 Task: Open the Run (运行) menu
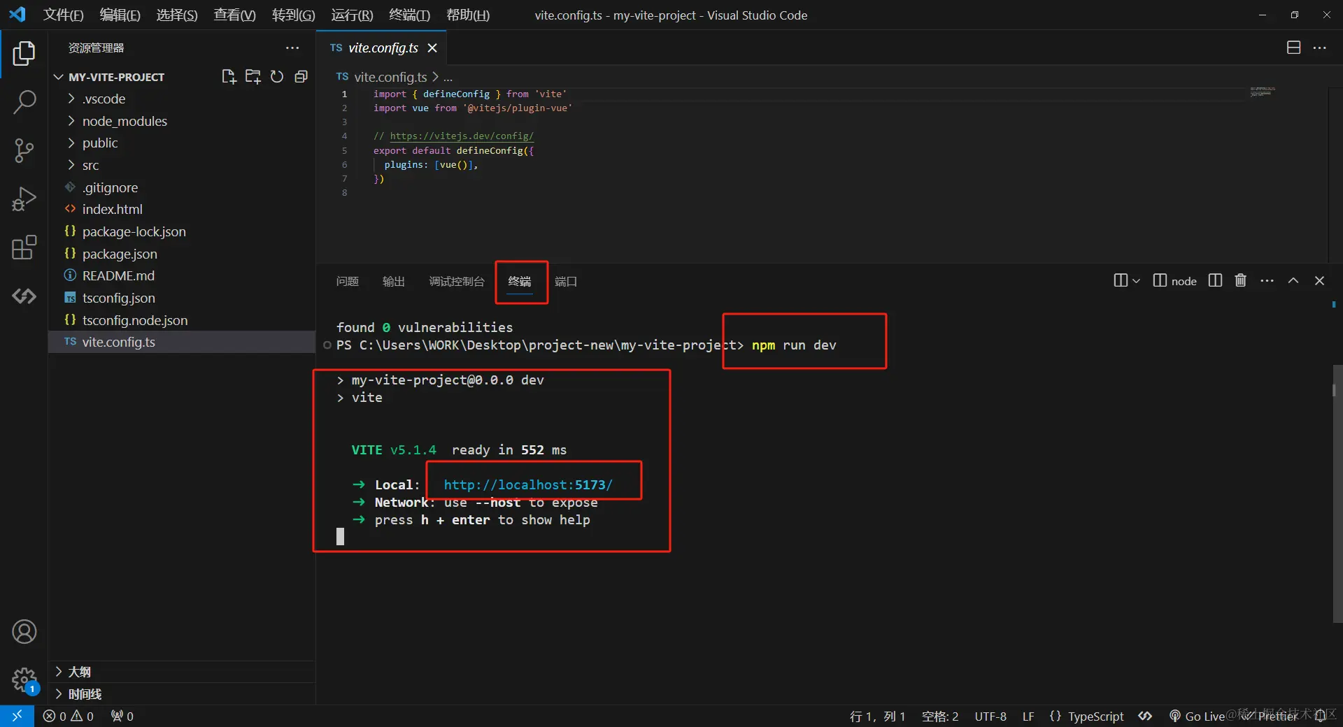(x=352, y=15)
